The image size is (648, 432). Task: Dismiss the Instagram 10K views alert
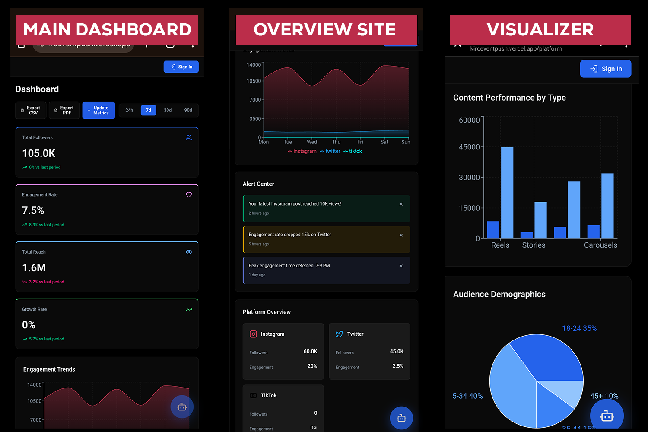[401, 204]
